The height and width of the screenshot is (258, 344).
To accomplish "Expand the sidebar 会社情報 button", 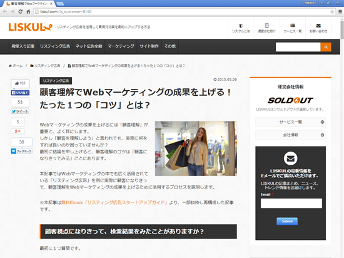I will [290, 135].
